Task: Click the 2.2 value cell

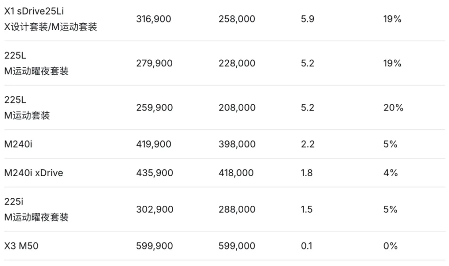Action: click(308, 144)
